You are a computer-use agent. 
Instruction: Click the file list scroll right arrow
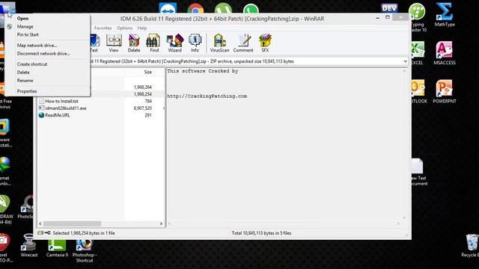161,224
